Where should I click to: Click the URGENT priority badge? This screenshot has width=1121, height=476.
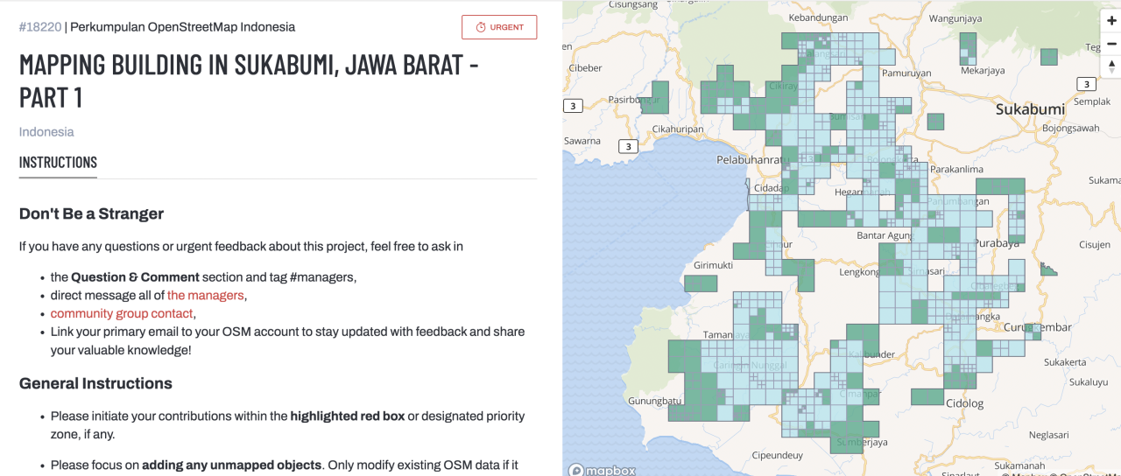pyautogui.click(x=499, y=27)
